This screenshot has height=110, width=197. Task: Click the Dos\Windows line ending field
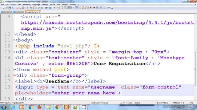pos(163,103)
